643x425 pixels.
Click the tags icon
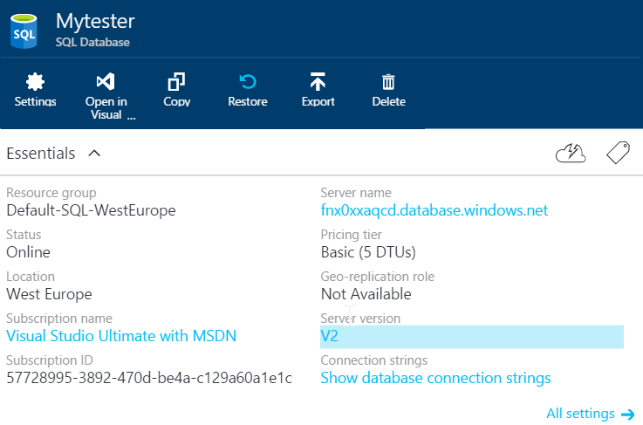(618, 154)
